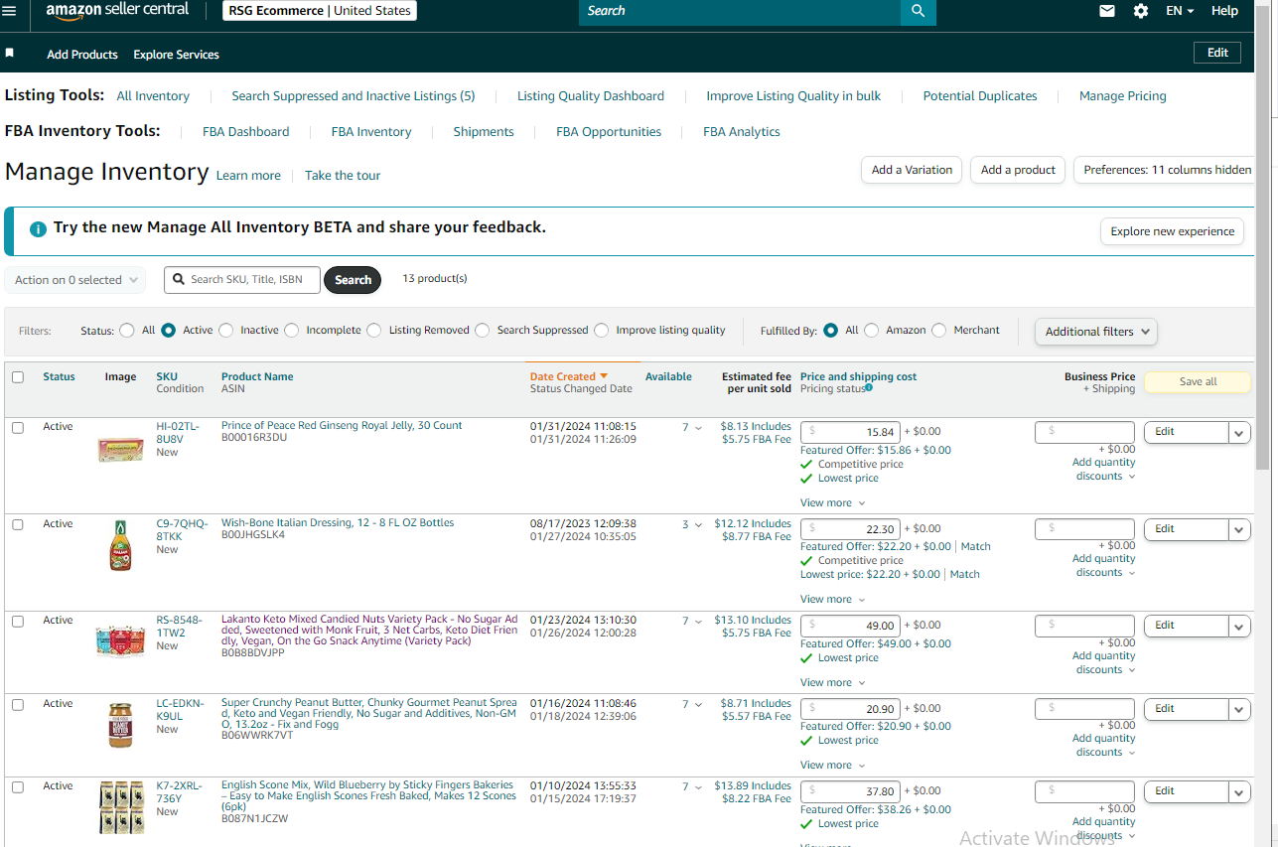
Task: Click the Edit button in the top bar
Action: point(1217,53)
